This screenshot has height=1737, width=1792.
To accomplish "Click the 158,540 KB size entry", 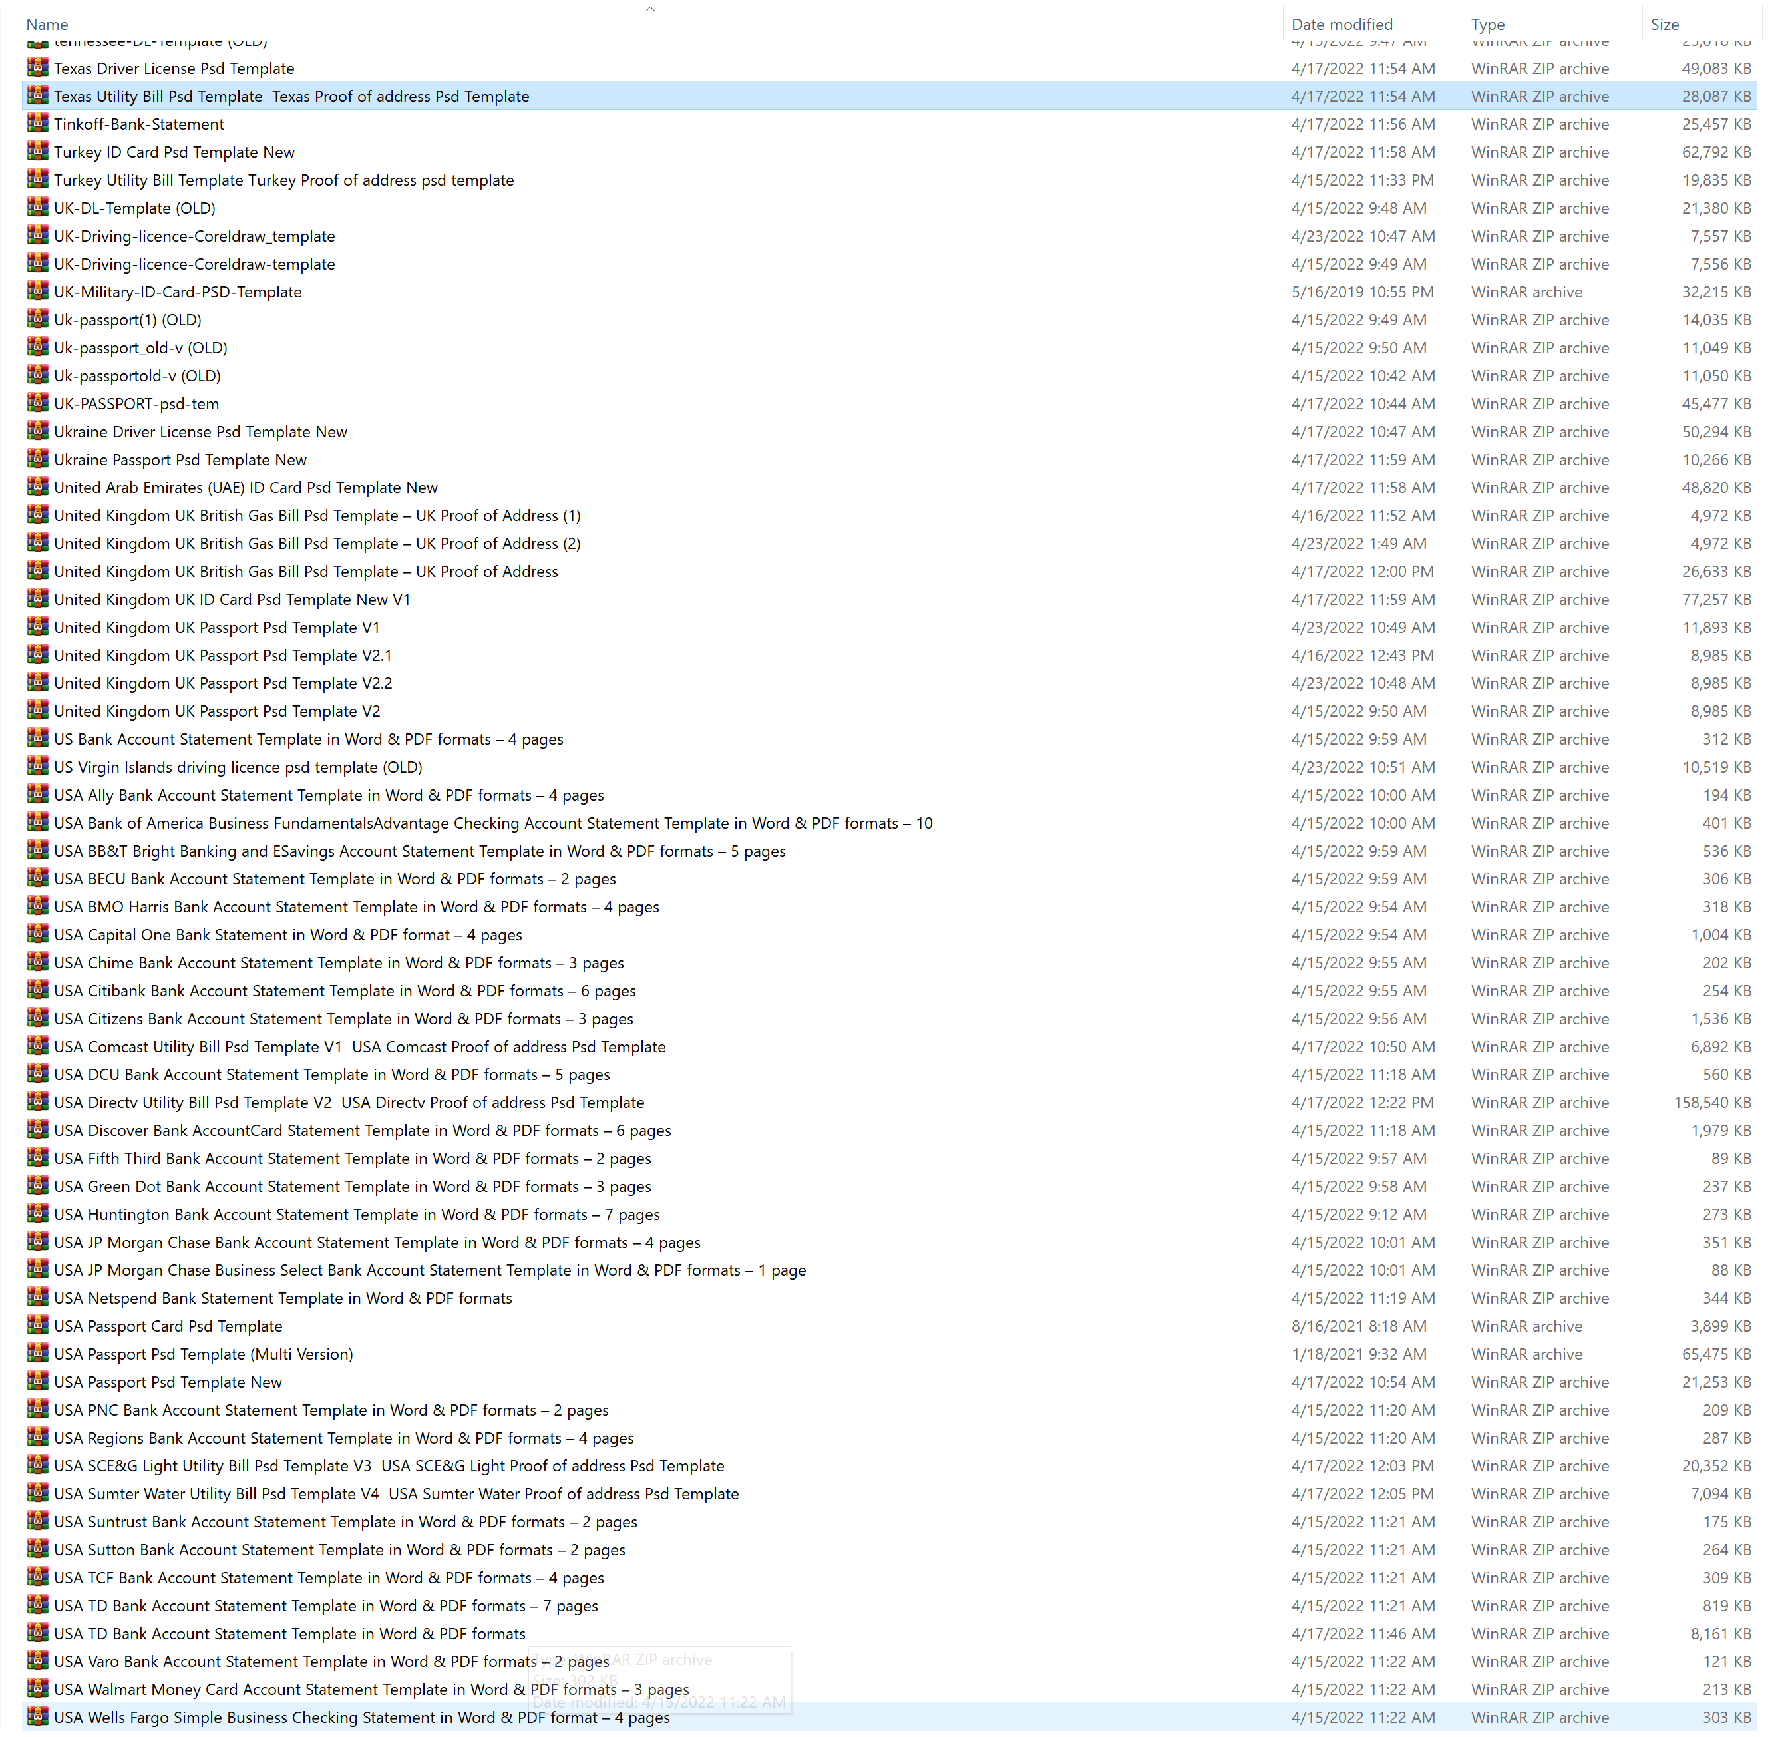I will 1711,1103.
